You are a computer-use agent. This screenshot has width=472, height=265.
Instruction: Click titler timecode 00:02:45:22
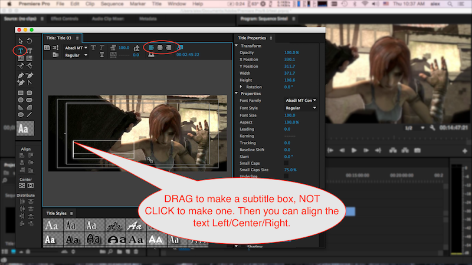pos(188,55)
